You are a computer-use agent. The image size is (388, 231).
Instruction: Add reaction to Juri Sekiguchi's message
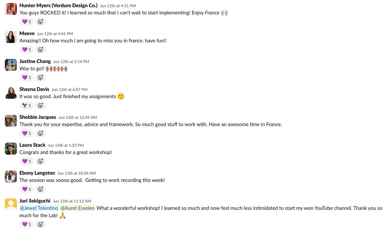[x=41, y=224]
